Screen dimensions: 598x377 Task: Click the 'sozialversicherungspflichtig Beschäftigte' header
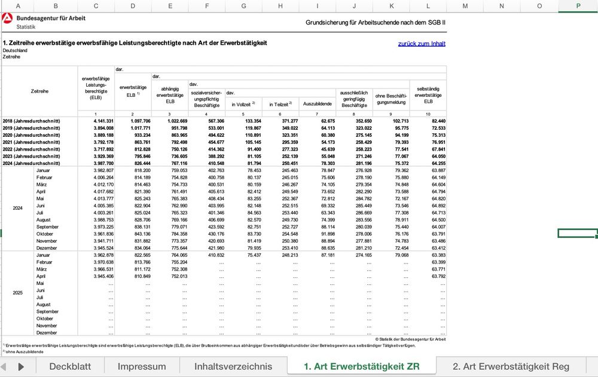coord(206,99)
